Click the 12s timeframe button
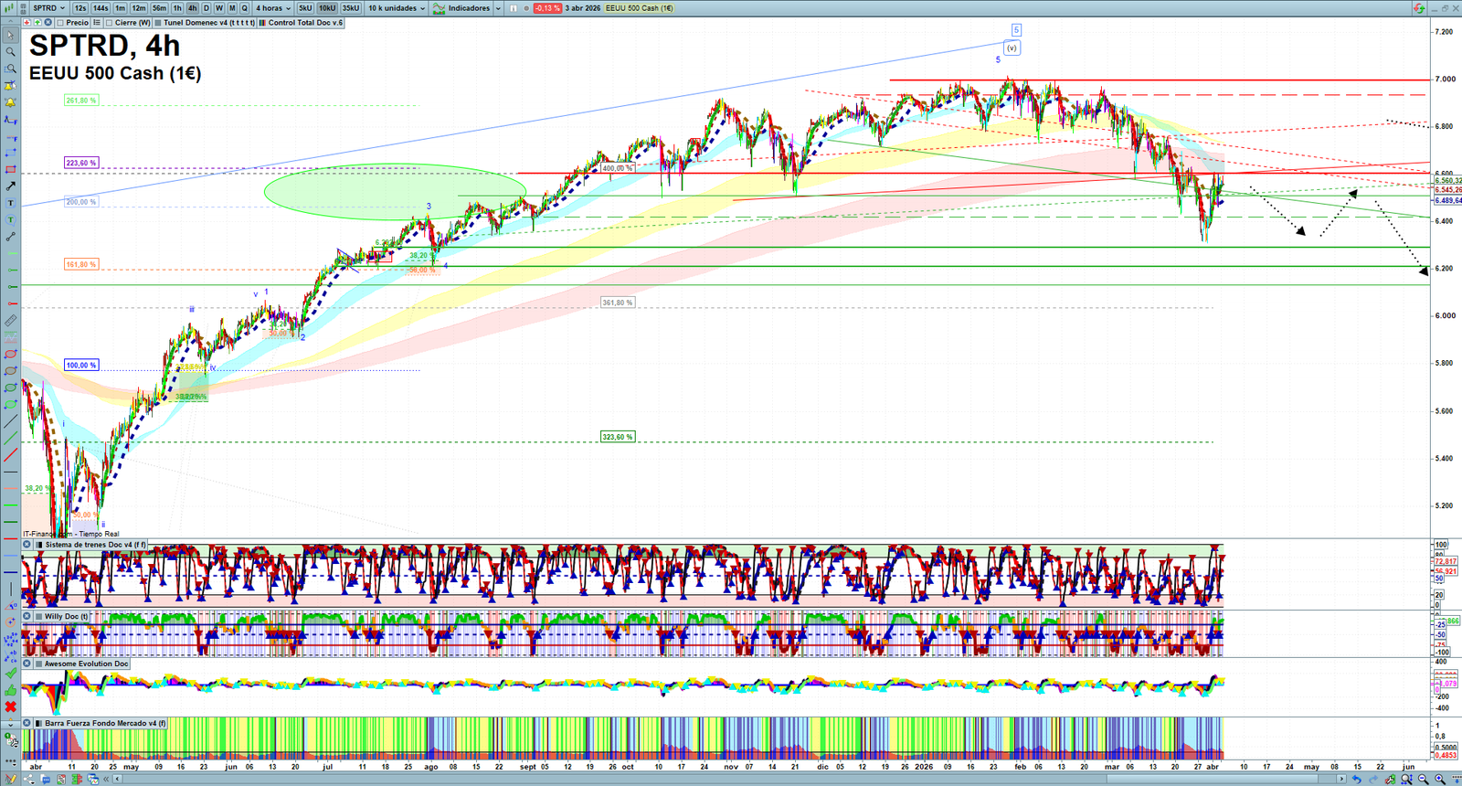 (80, 8)
